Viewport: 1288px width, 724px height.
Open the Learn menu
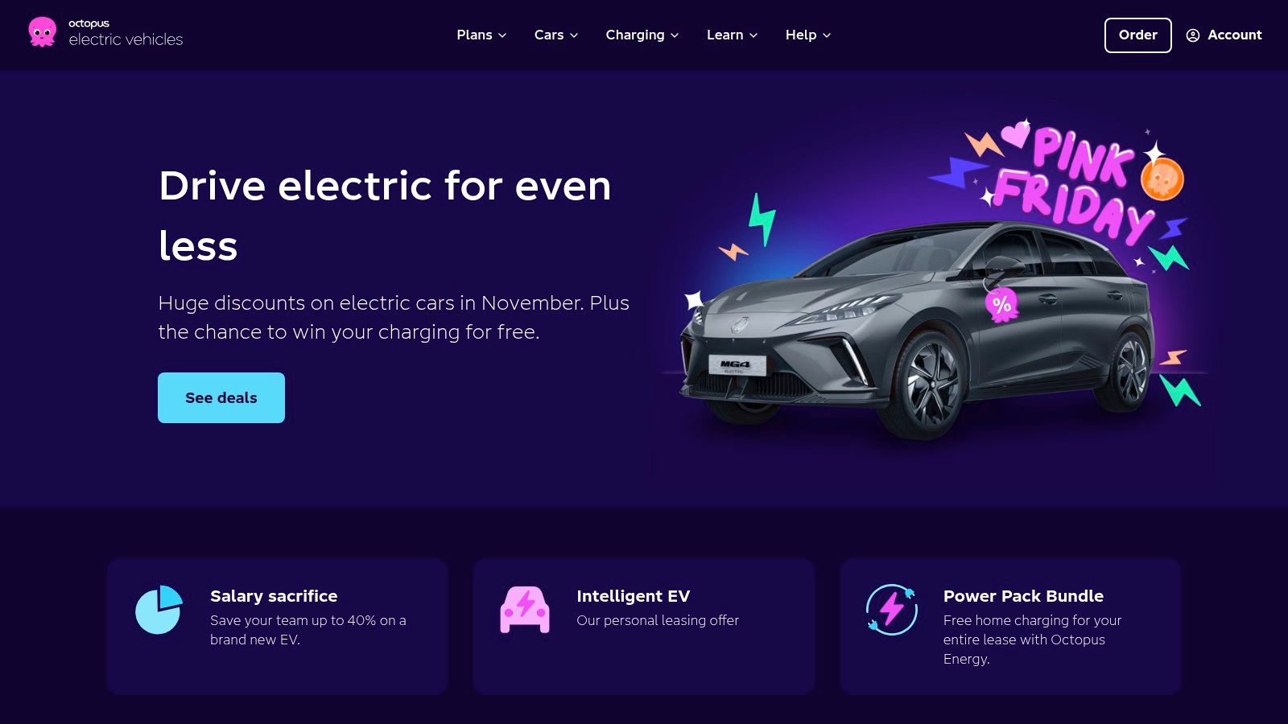[732, 35]
